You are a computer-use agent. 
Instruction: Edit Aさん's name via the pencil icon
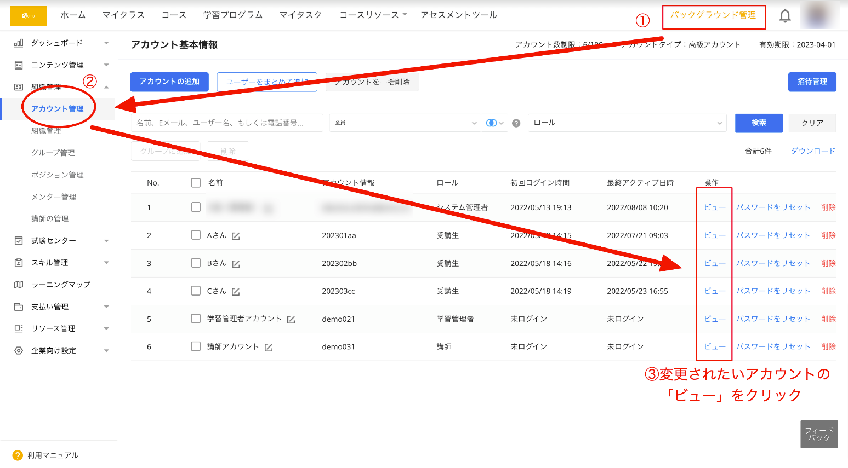(235, 235)
